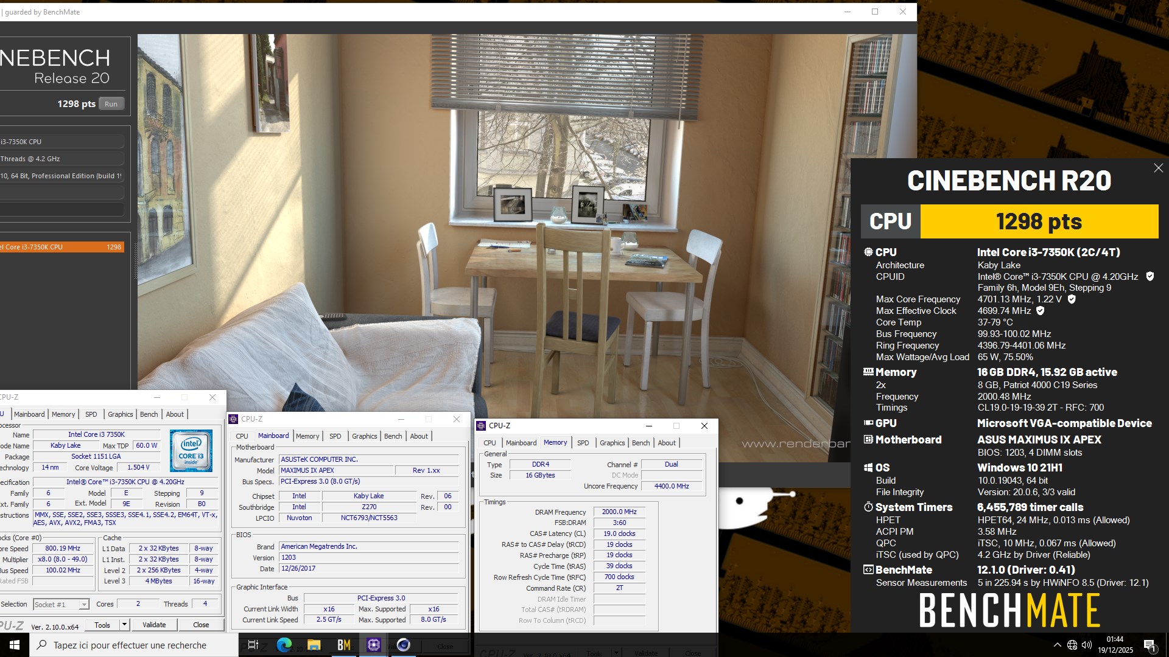Open the SPD tab in Memory CPU-Z window
The width and height of the screenshot is (1169, 657).
pos(583,443)
